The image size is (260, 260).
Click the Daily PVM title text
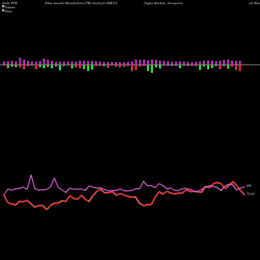(9, 3)
